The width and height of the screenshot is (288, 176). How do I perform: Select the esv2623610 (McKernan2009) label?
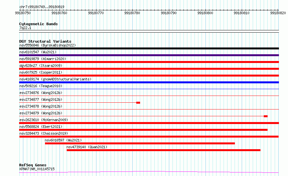point(44,120)
